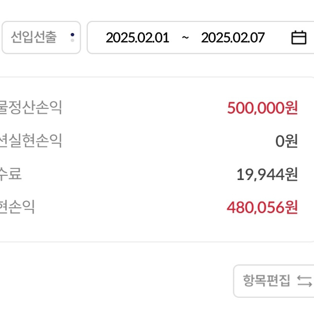This screenshot has width=314, height=314.
Task: Select the end date 2025.02.07
Action: click(233, 38)
